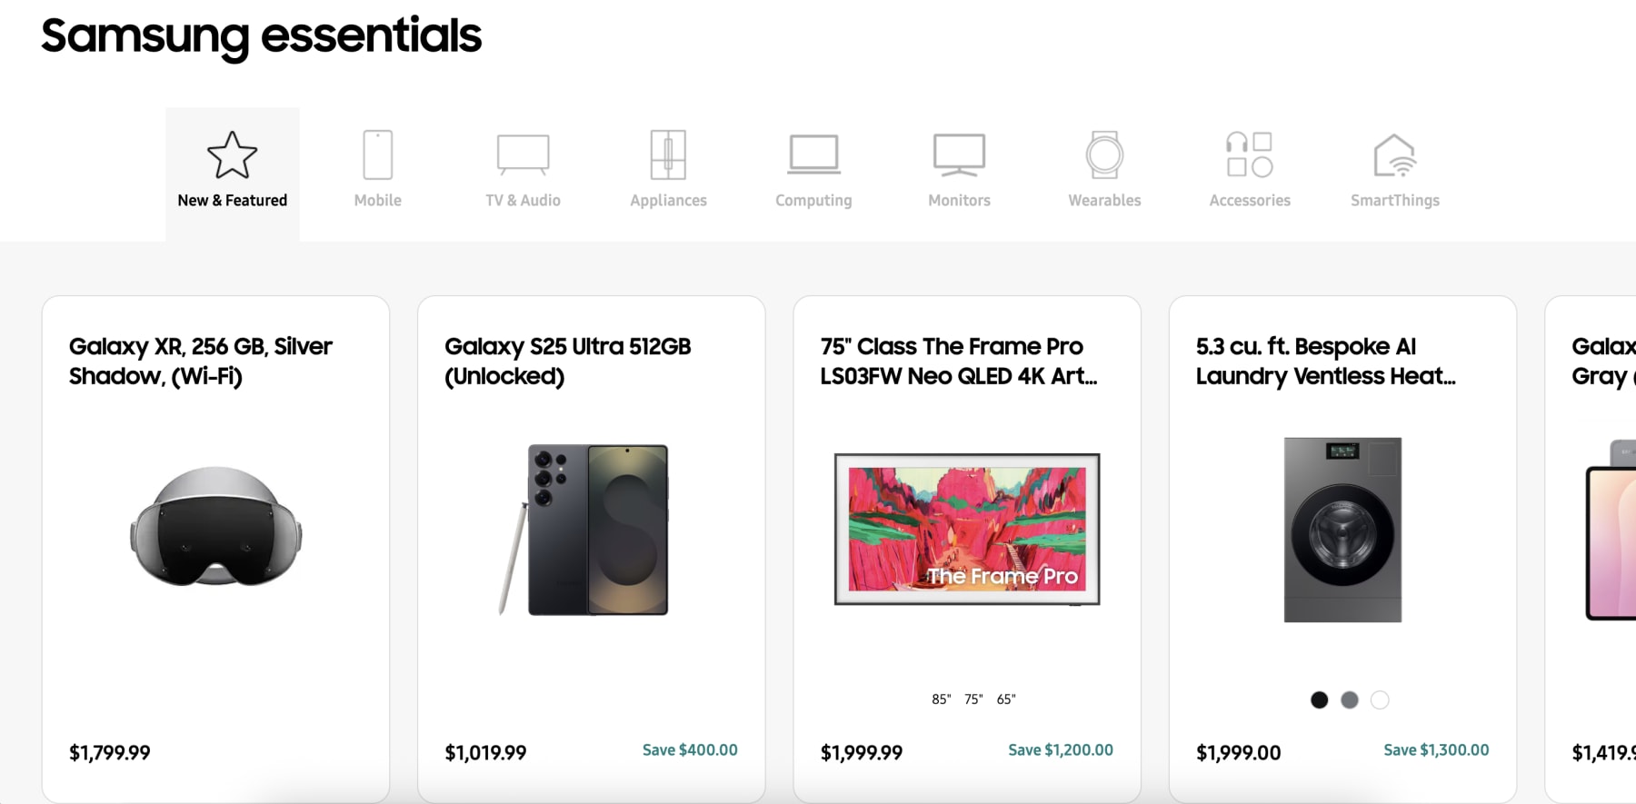View the 75 inch Frame Pro details

[956, 361]
